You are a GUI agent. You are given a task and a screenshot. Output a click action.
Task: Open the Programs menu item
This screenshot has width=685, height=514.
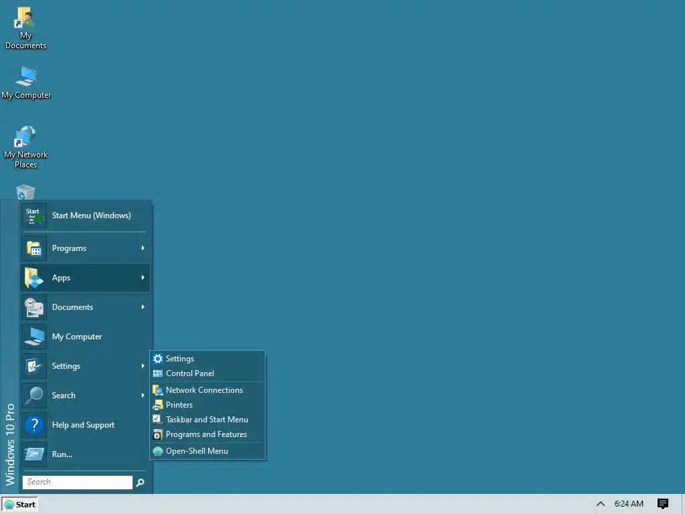[x=85, y=248]
